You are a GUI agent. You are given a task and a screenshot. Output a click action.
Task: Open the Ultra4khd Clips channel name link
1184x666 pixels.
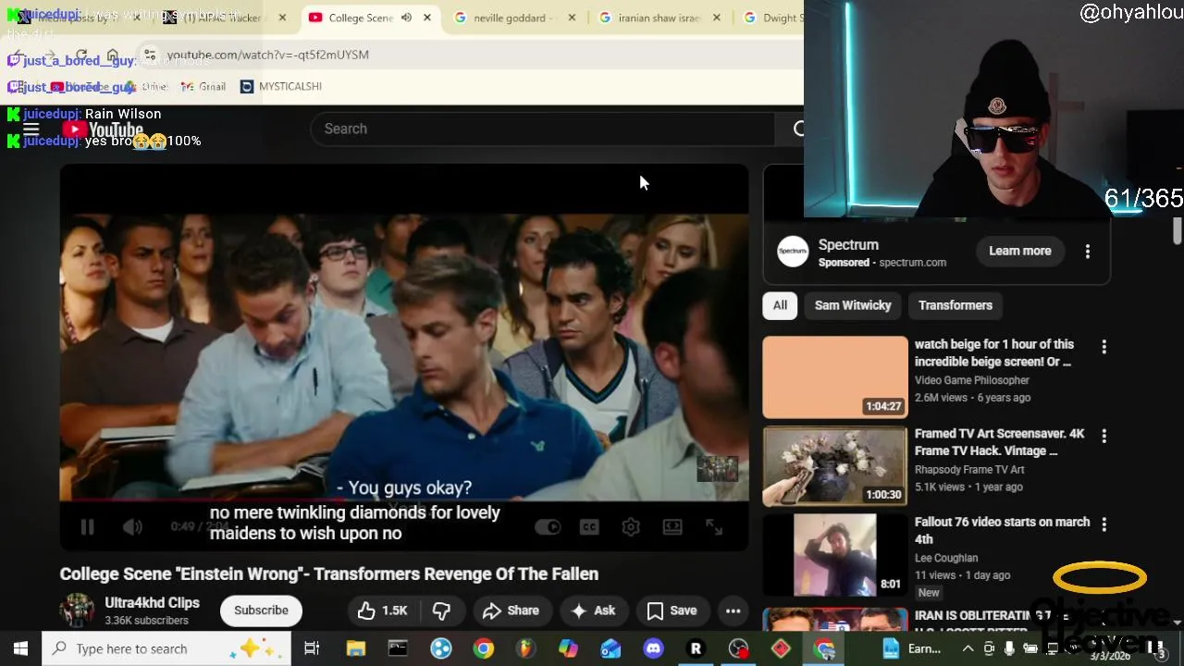pyautogui.click(x=152, y=603)
